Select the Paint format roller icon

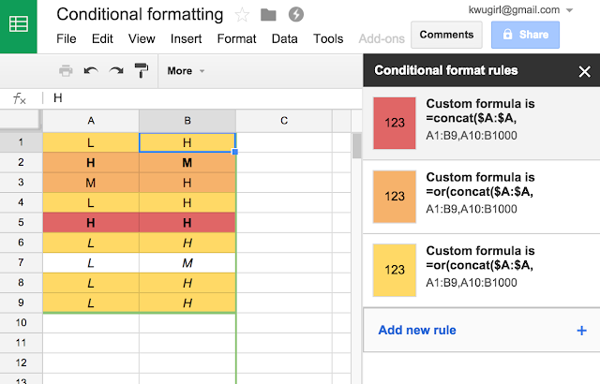point(142,70)
